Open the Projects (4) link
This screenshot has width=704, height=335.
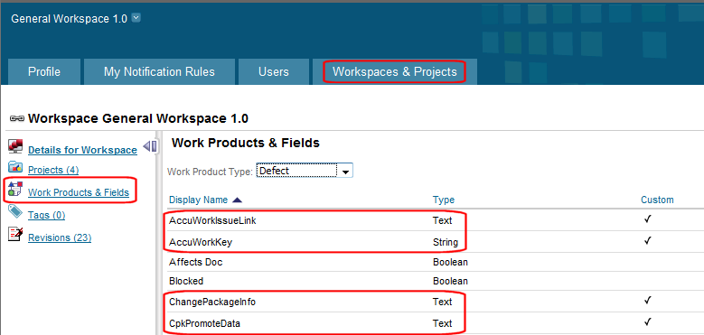(53, 170)
